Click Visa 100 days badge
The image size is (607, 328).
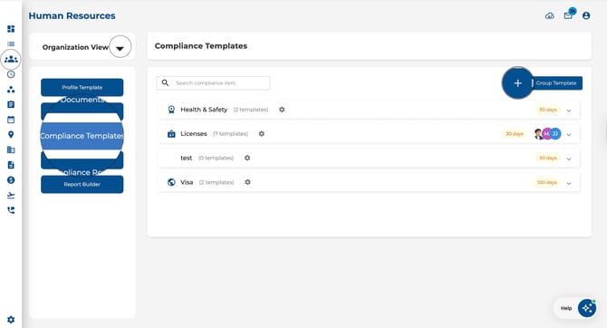(546, 182)
